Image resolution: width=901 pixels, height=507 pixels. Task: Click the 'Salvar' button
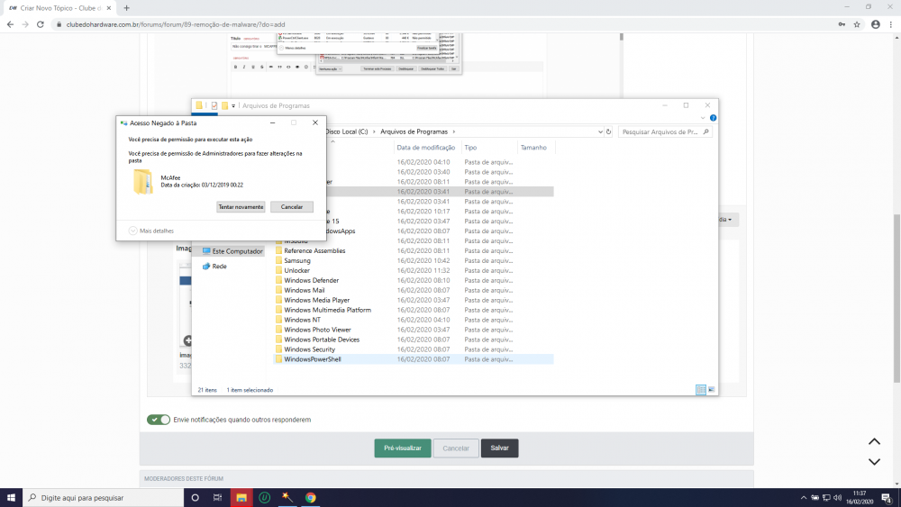coord(499,448)
